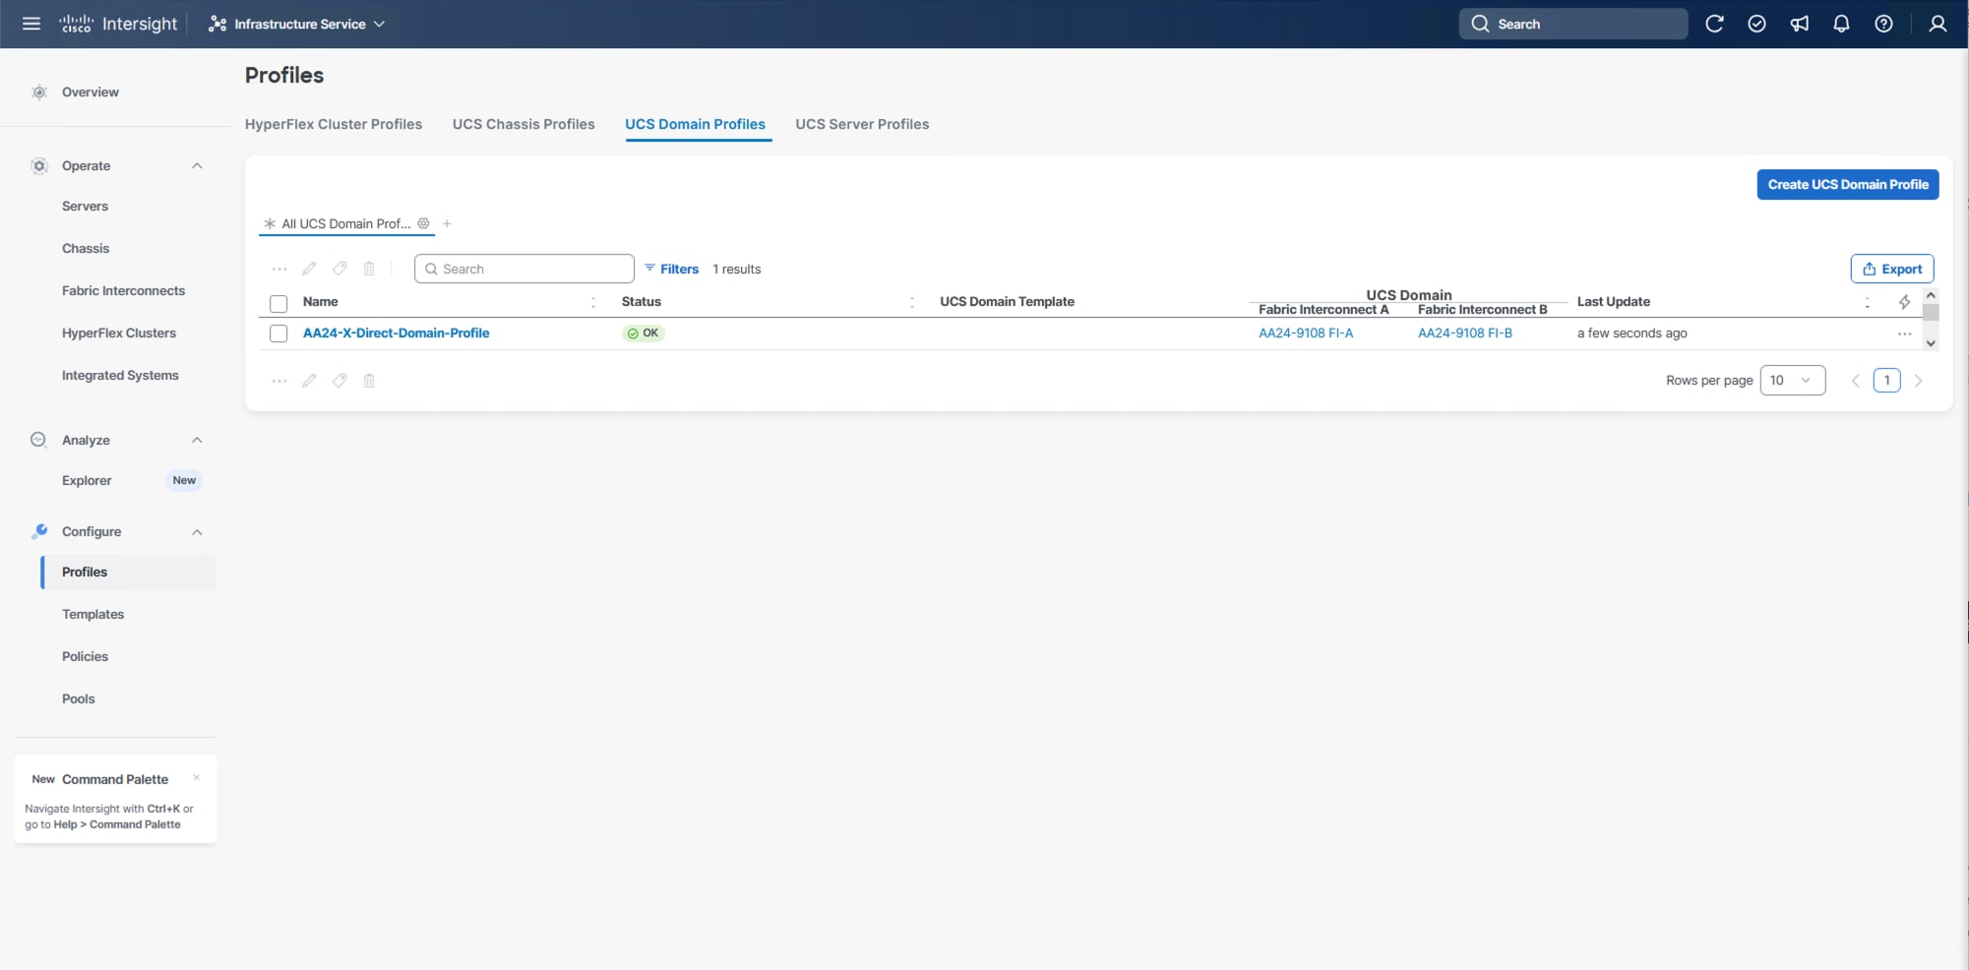Open the notifications bell
This screenshot has width=1969, height=970.
tap(1841, 24)
